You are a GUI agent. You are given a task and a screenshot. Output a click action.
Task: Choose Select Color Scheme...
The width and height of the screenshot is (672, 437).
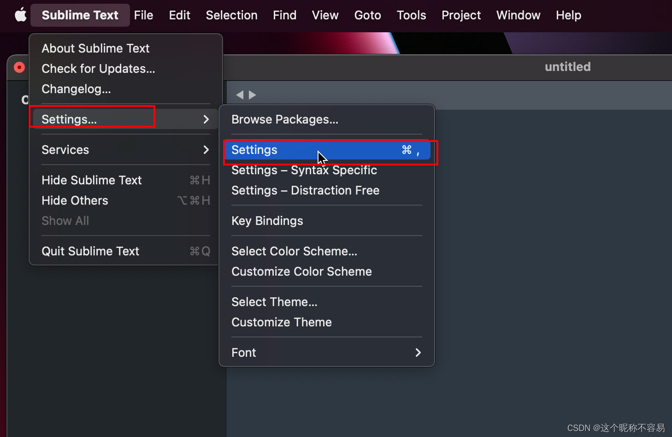pos(327,251)
